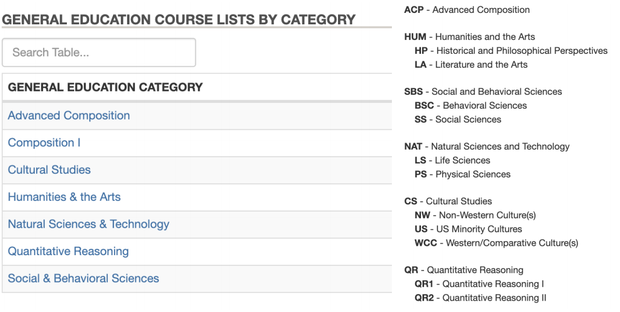The image size is (620, 312).
Task: Click the Search Table input field
Action: (98, 52)
